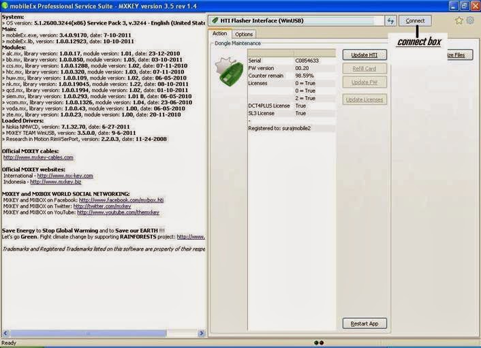Select the '2 = True' license row

(x=292, y=98)
